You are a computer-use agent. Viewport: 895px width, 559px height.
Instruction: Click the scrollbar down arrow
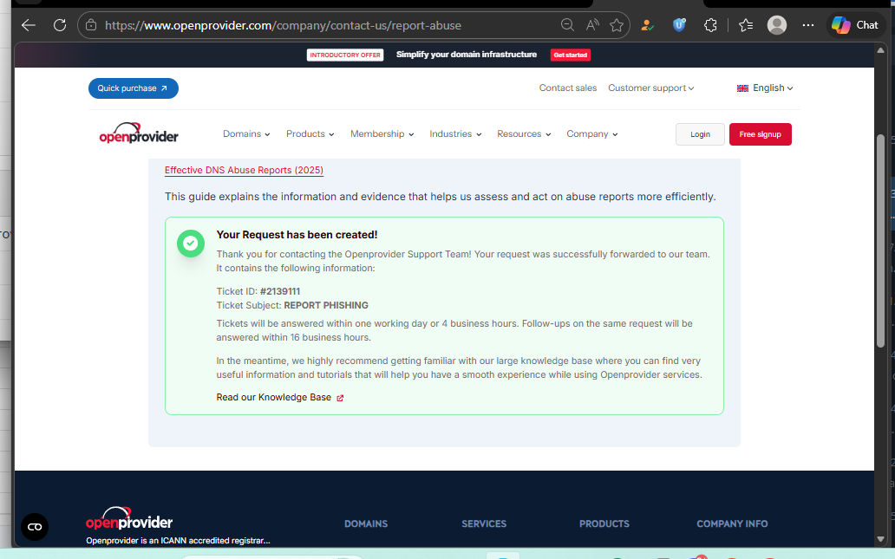(881, 539)
